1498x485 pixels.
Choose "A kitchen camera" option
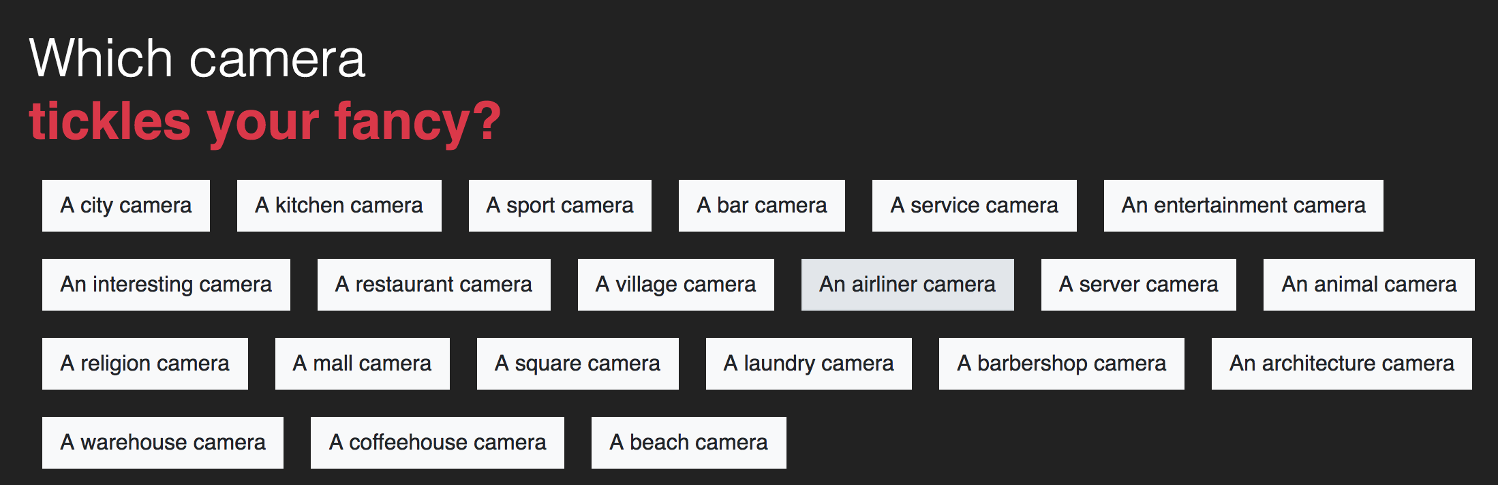339,206
